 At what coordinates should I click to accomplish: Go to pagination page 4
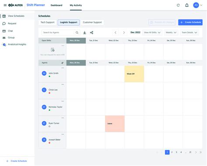[181, 152]
